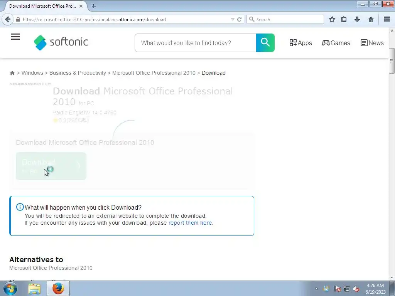Open Windows Explorer from the taskbar
The image size is (395, 296).
point(34,289)
